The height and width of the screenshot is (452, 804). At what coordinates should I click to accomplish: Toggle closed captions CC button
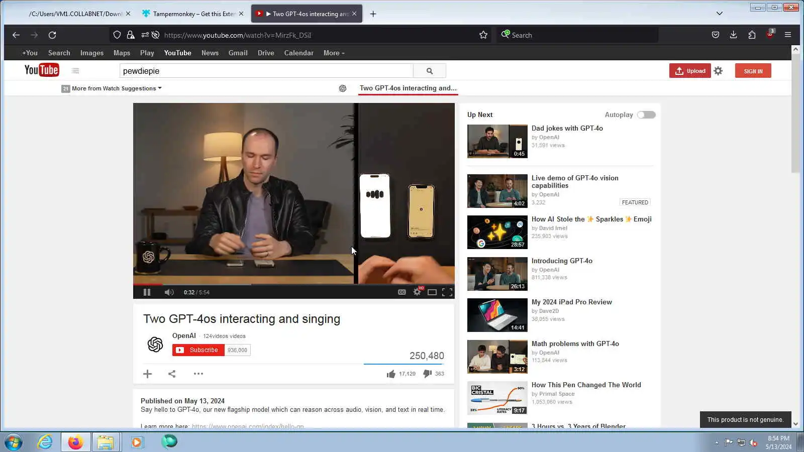(401, 292)
